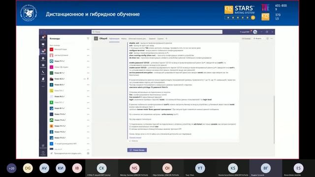Click the Свернуть link in post
315x177 pixels.
click(135, 138)
